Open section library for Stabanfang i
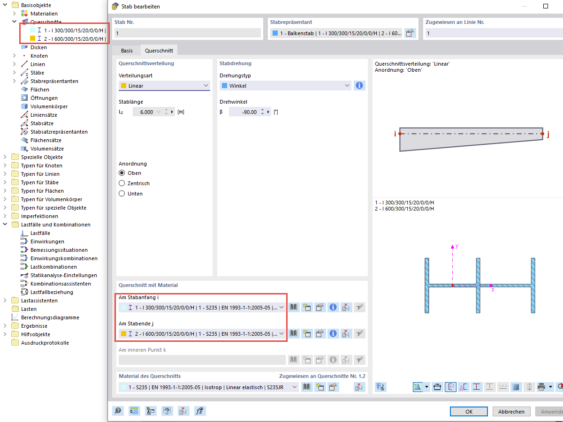 pos(294,308)
